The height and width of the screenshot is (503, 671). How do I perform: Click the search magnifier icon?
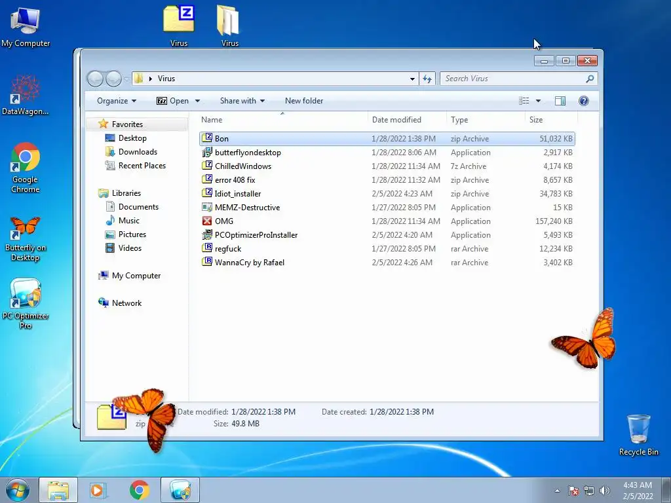(x=590, y=79)
